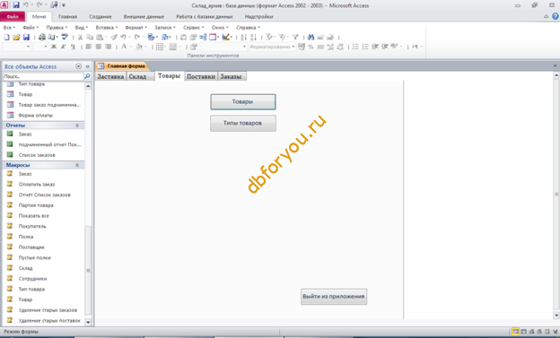This screenshot has height=338, width=560.
Task: Click Save icon in Quick Access Toolbar
Action: click(x=16, y=5)
